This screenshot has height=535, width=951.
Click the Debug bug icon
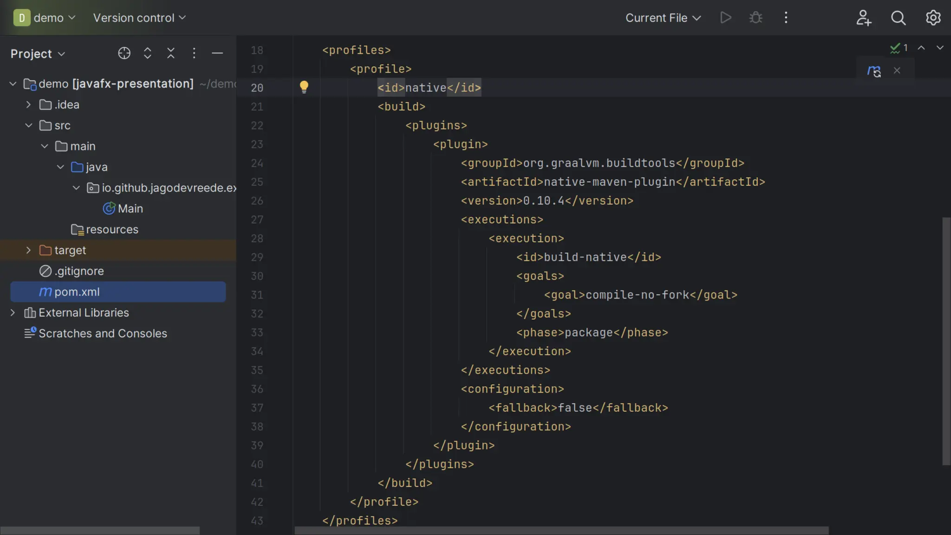click(x=756, y=18)
